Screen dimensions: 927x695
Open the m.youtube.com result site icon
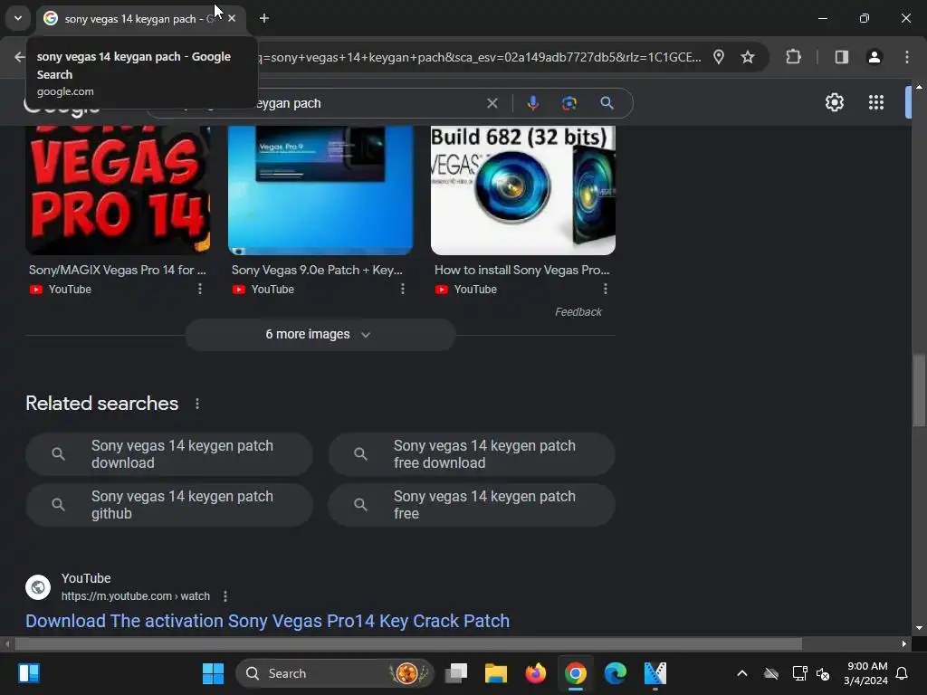pos(38,586)
